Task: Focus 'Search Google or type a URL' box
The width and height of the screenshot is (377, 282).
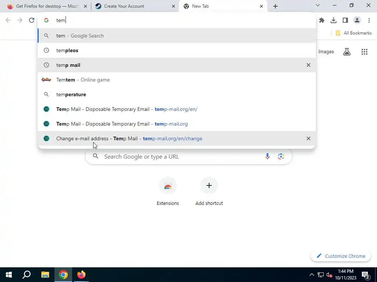Action: click(x=188, y=156)
